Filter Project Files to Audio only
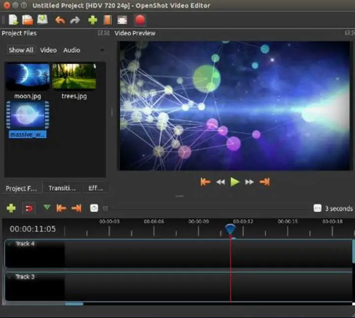The height and width of the screenshot is (318, 355). 71,50
